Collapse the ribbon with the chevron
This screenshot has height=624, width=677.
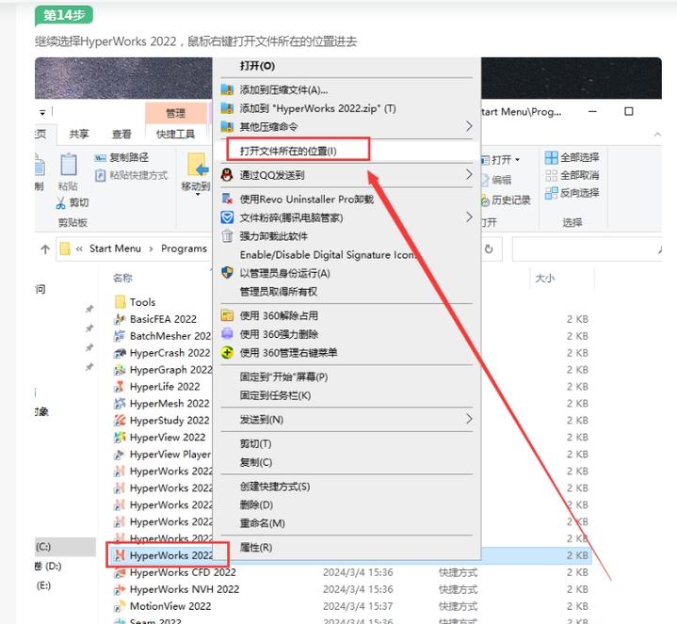coord(657,135)
